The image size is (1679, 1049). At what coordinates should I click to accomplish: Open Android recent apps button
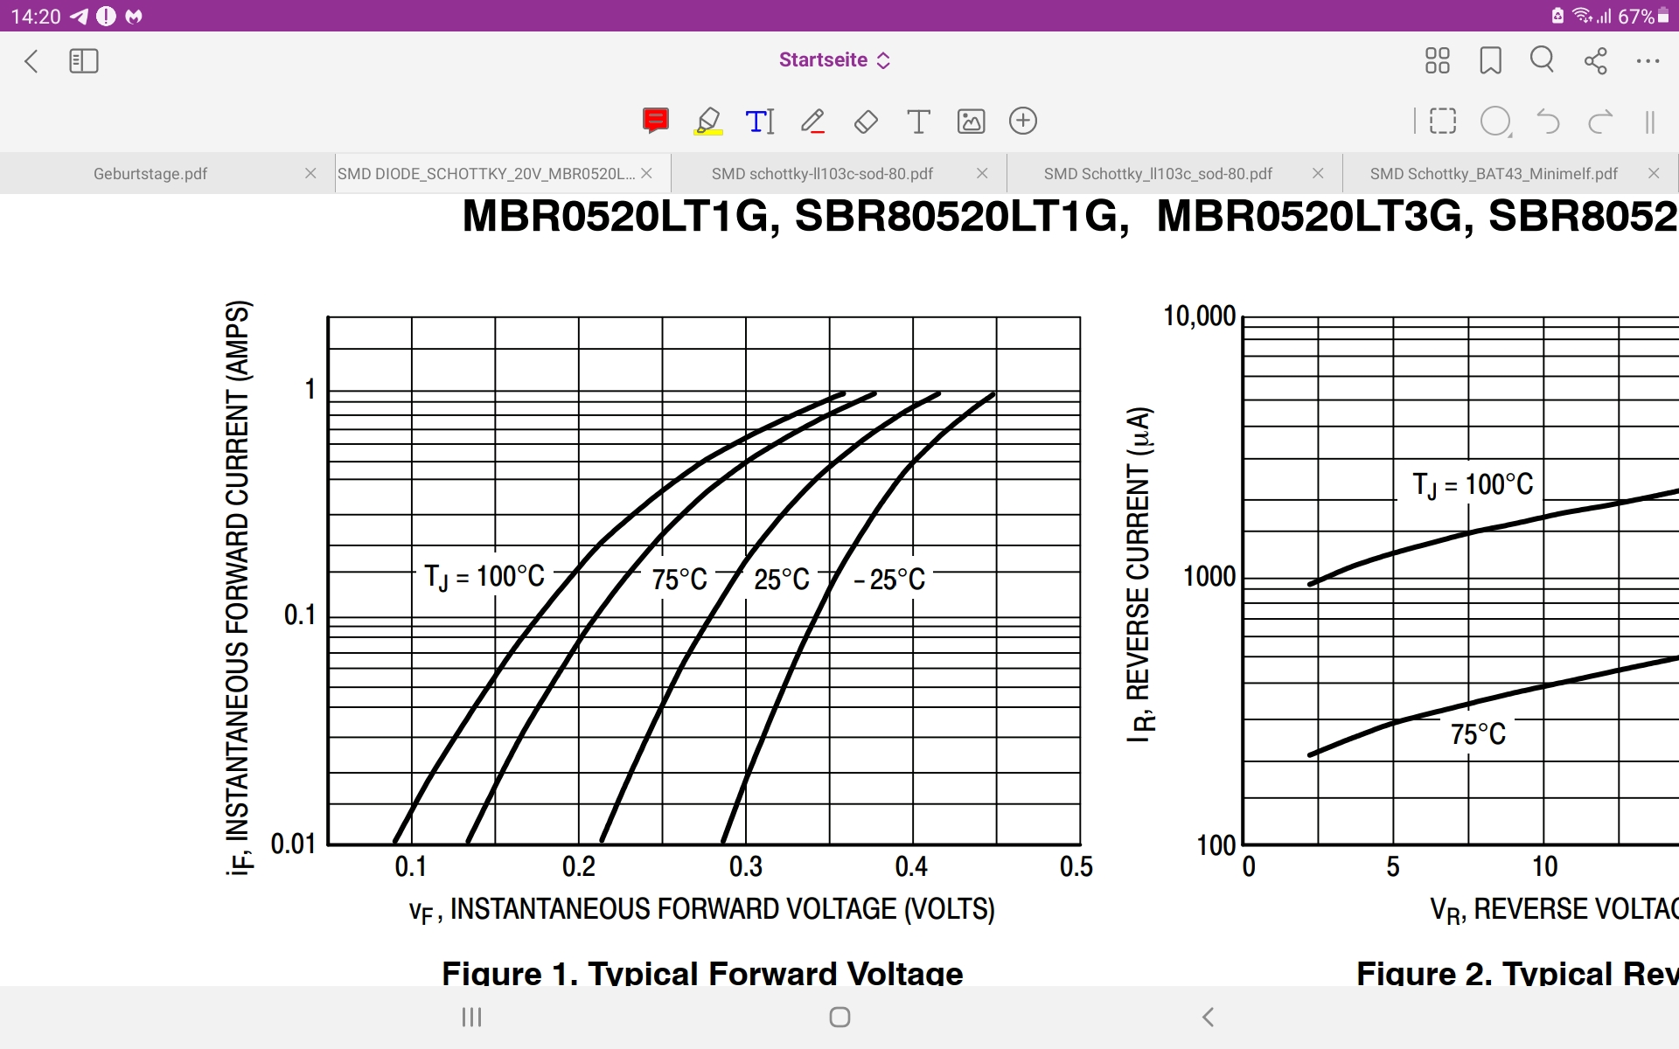tap(472, 1017)
